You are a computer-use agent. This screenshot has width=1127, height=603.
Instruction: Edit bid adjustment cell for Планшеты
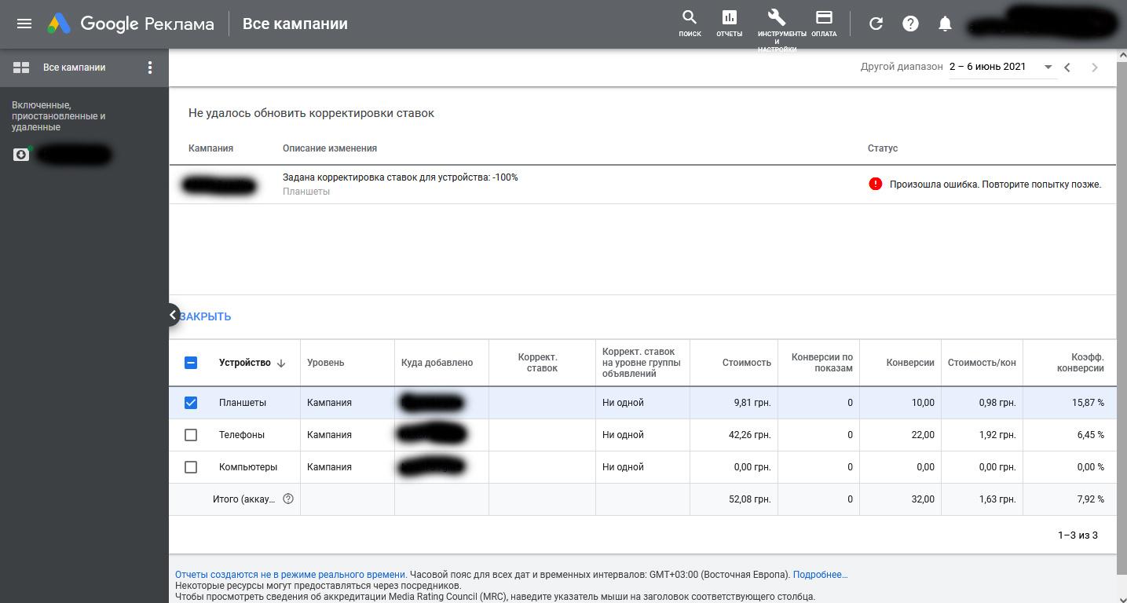click(542, 403)
